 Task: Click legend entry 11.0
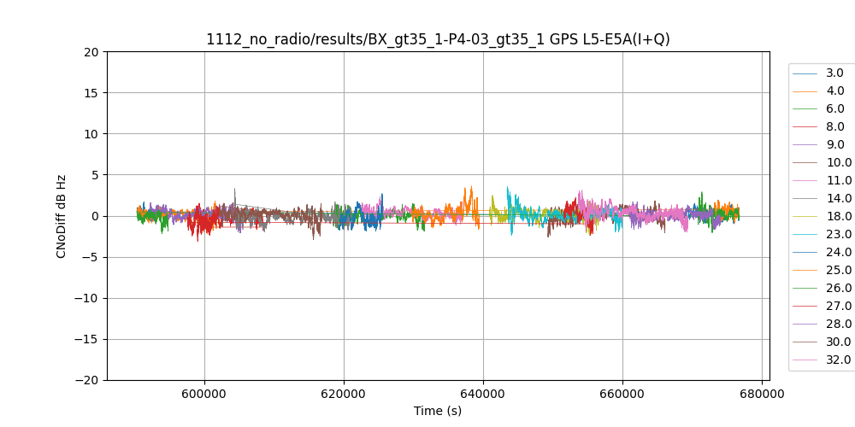click(x=838, y=181)
